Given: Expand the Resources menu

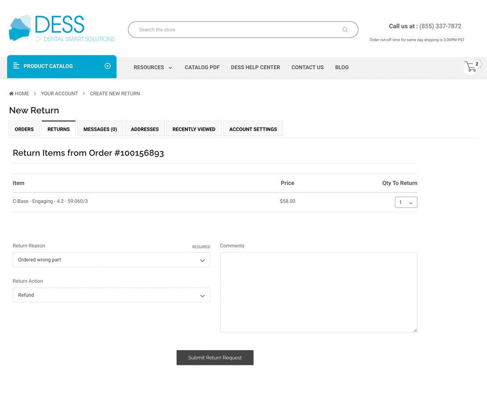Looking at the screenshot, I should click(153, 67).
